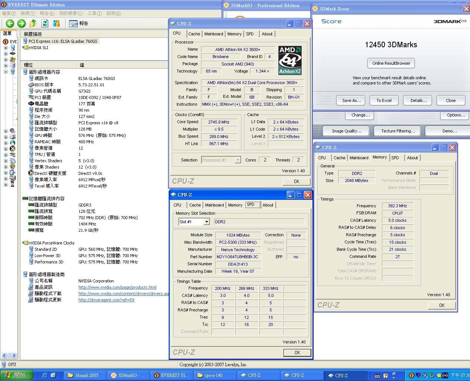Open the driveragent.com driver update link
Image resolution: width=470 pixels, height=381 pixels.
[x=106, y=300]
